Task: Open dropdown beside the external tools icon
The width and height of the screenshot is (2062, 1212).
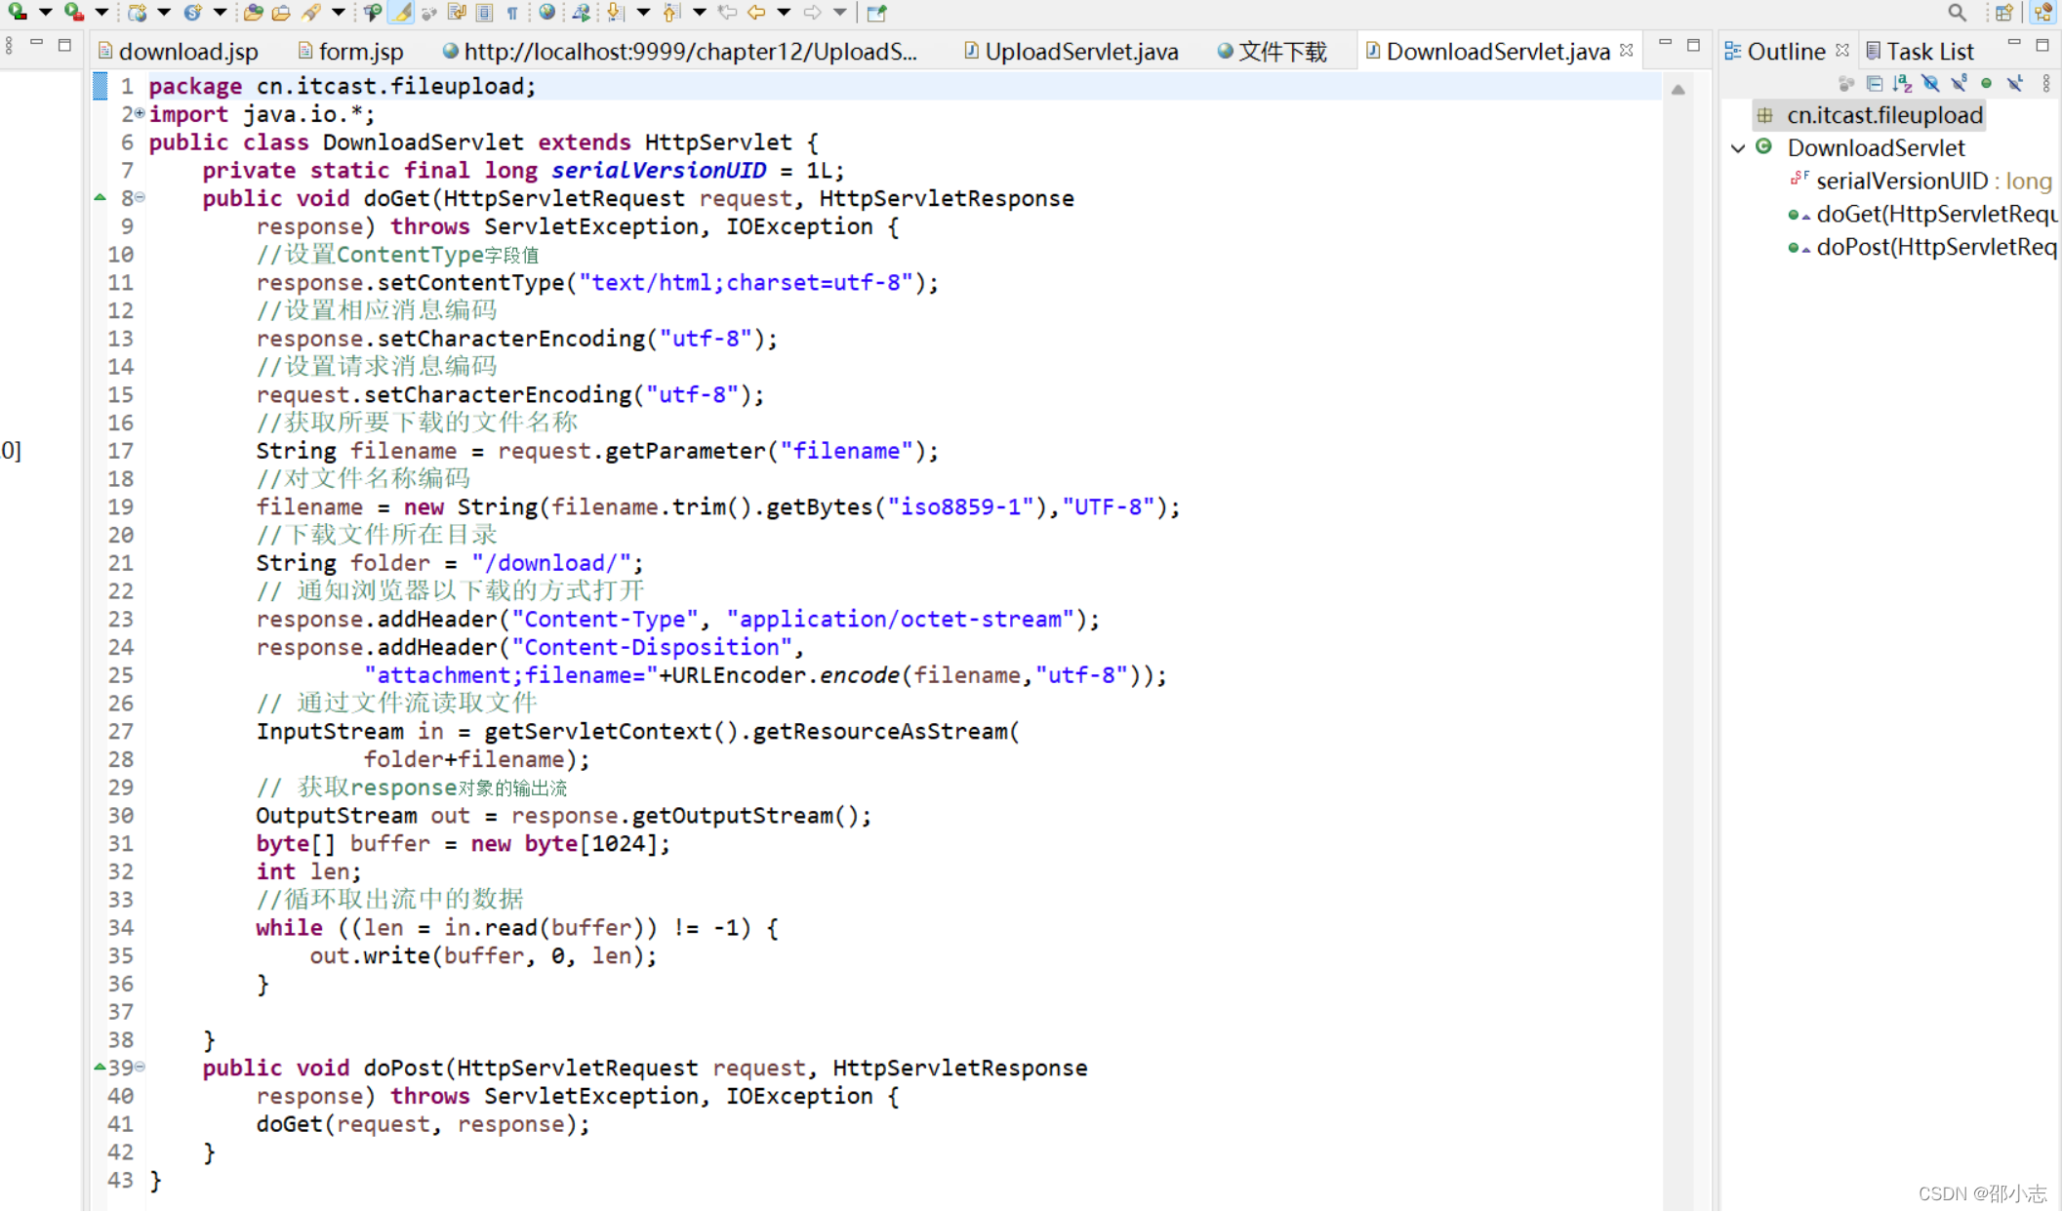Action: pyautogui.click(x=101, y=13)
